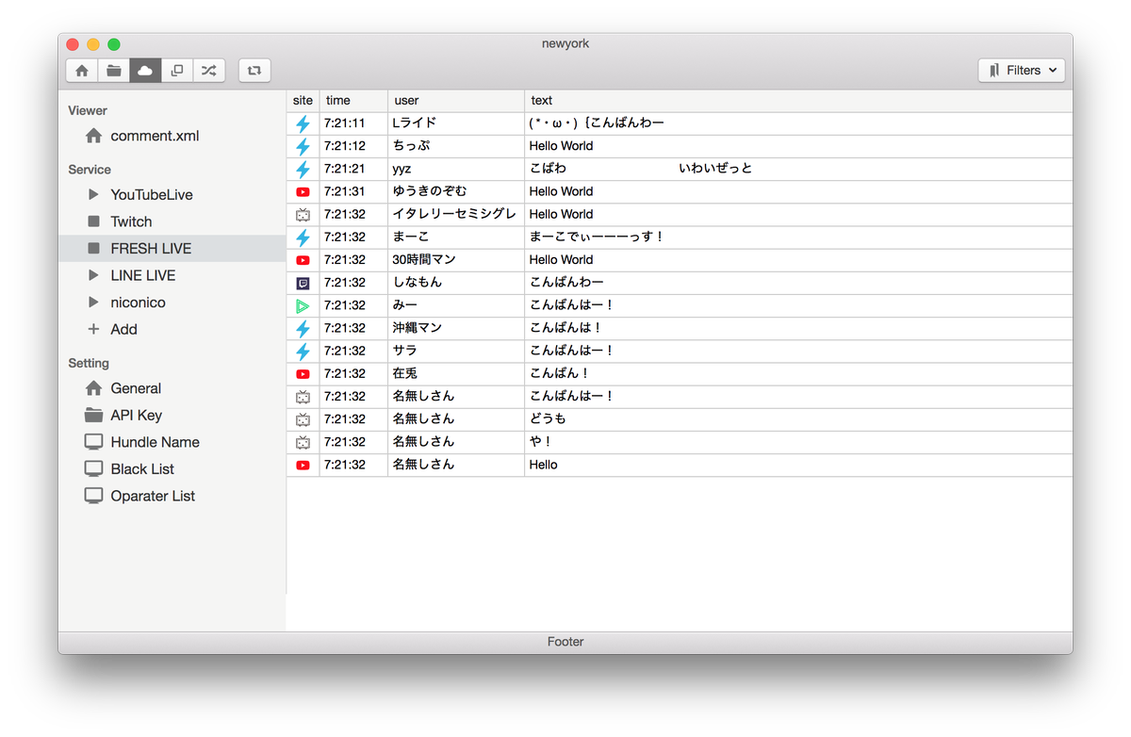1131x737 pixels.
Task: Click green play icon in みー row
Action: pyautogui.click(x=303, y=305)
